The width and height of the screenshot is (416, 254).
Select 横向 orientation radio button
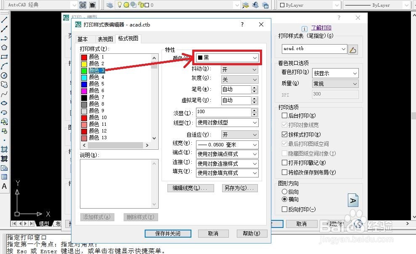(x=284, y=199)
